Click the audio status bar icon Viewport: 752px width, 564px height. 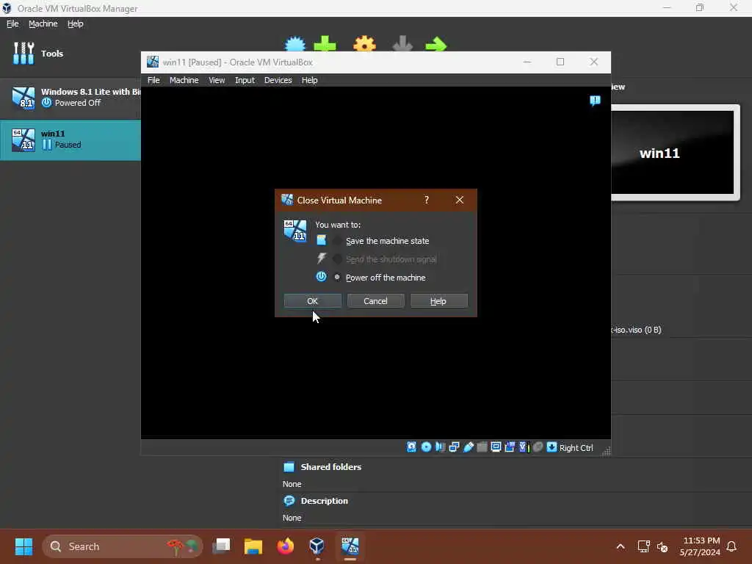point(440,447)
